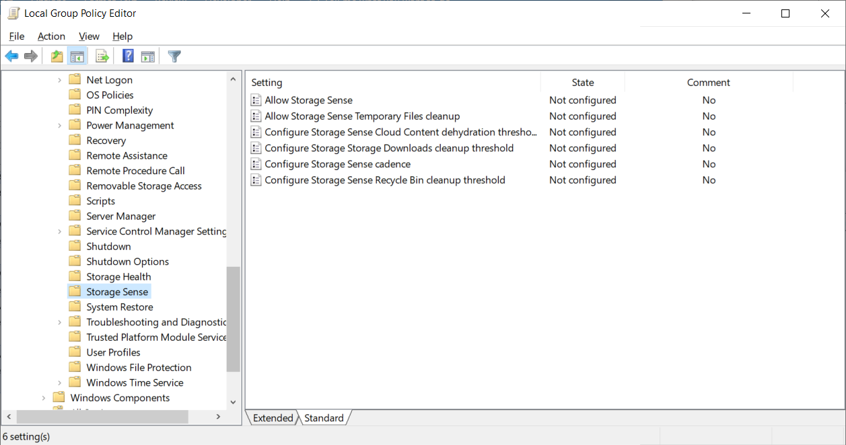Expand the Windows Components tree node
The width and height of the screenshot is (846, 445).
(43, 397)
